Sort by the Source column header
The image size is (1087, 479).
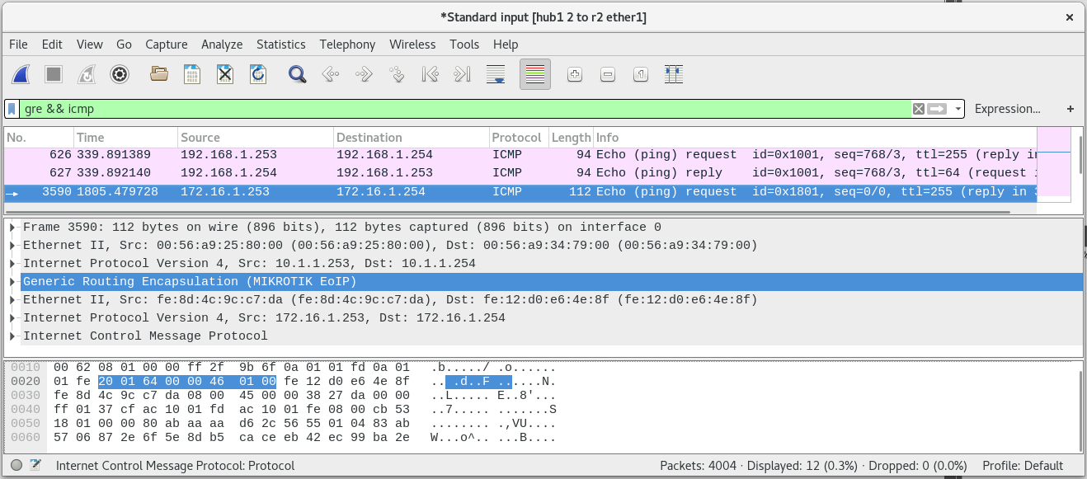pos(256,138)
